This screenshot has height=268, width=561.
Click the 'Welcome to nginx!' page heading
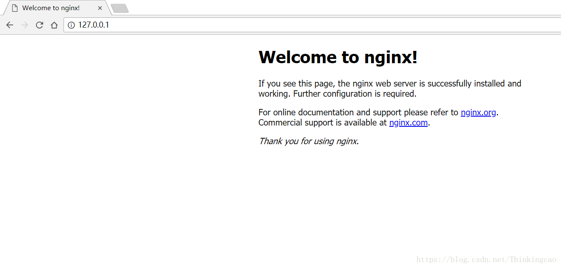point(338,57)
